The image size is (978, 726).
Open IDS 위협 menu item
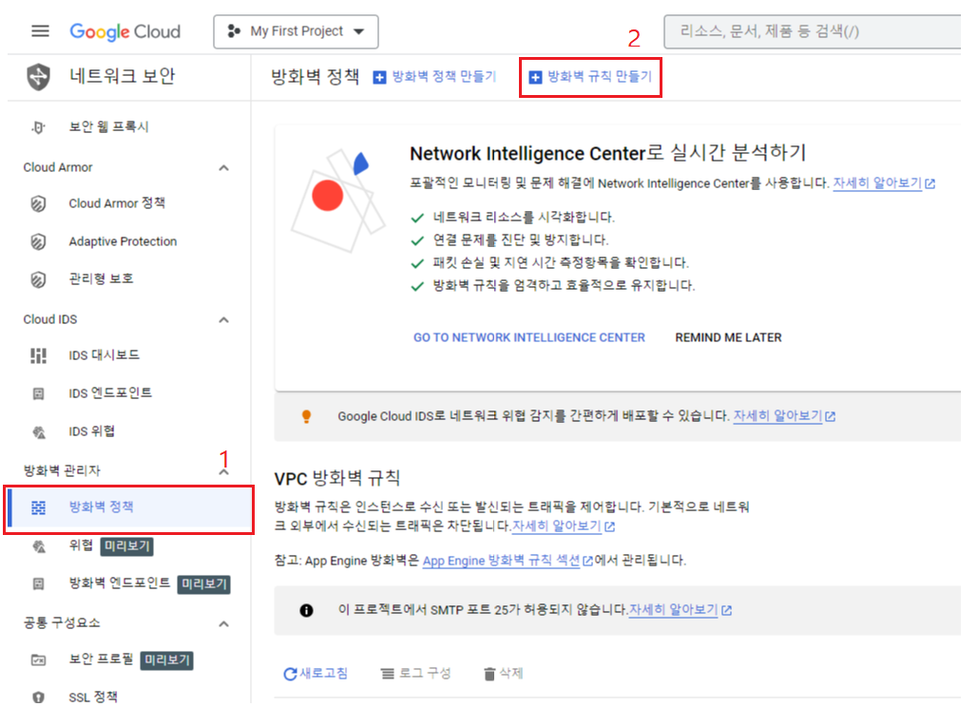tap(91, 431)
